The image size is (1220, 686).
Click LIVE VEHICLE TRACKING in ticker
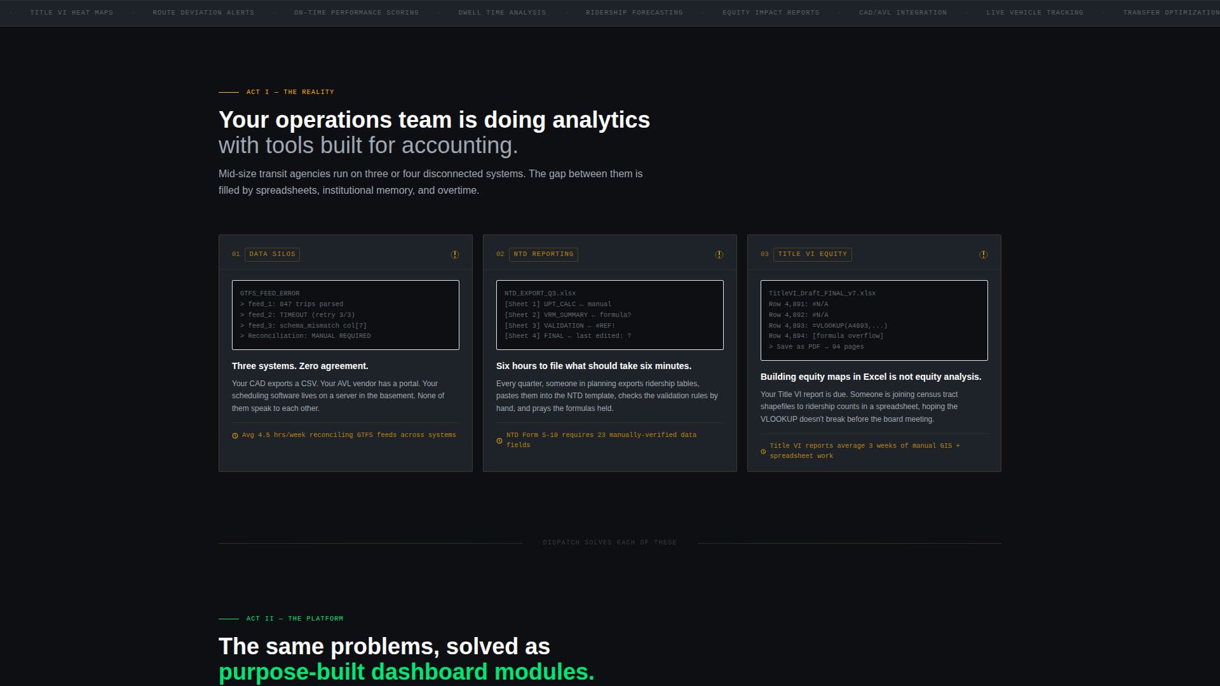1034,13
